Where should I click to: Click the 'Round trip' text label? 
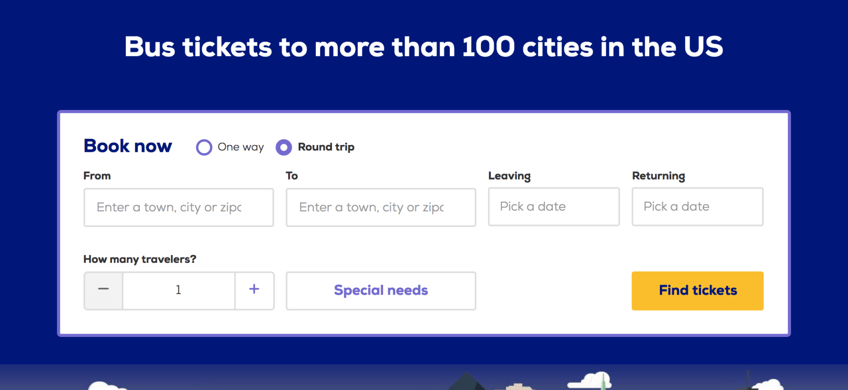coord(326,147)
